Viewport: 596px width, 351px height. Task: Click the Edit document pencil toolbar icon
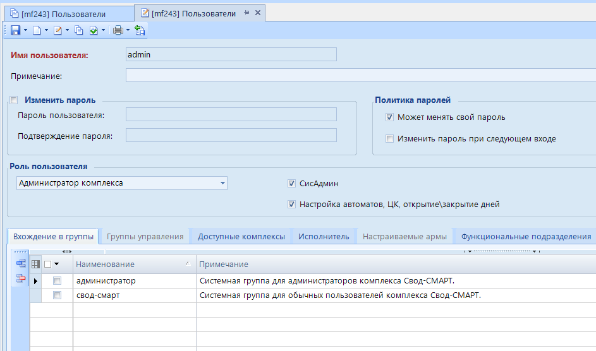58,30
